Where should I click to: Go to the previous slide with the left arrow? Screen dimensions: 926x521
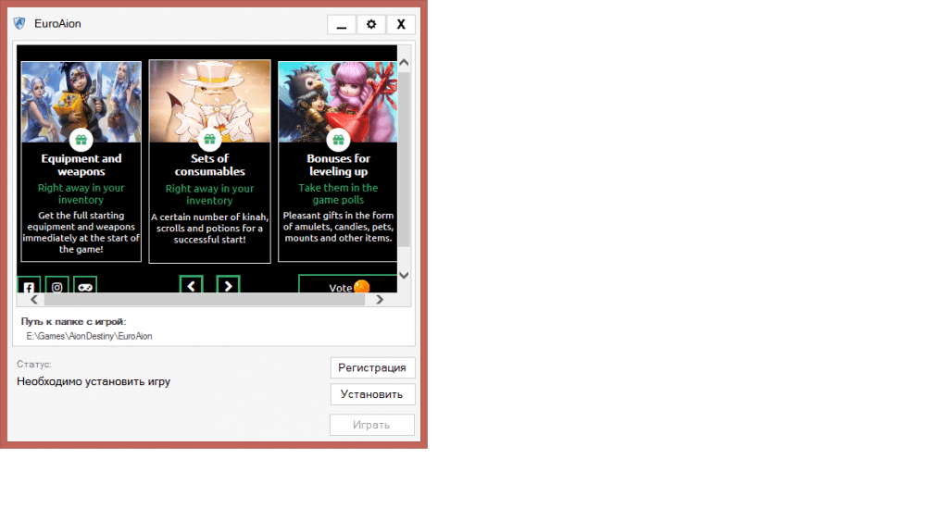[x=191, y=286]
